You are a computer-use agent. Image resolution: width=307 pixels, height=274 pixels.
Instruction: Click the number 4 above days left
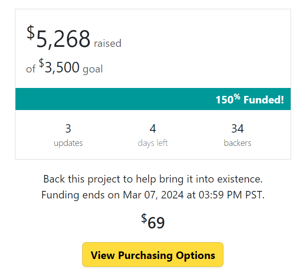[153, 129]
